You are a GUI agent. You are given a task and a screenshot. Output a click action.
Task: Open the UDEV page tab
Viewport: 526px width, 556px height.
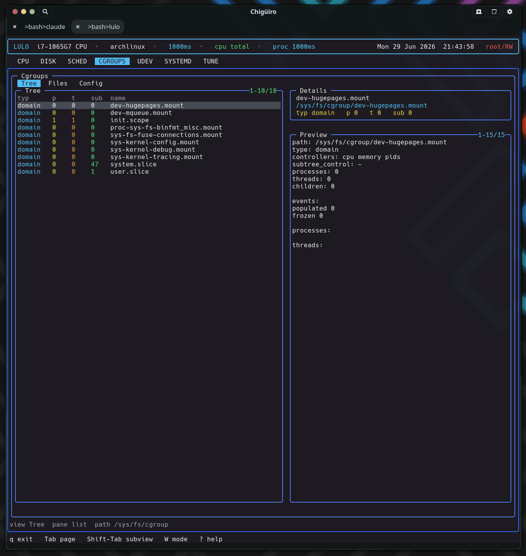click(x=145, y=61)
